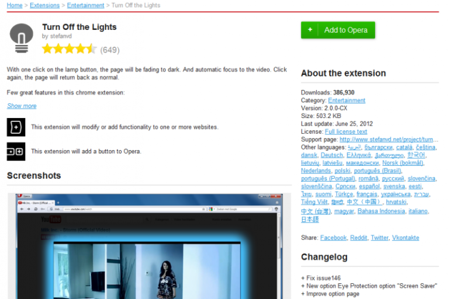
Task: Open Full license text link
Action: coord(346,131)
